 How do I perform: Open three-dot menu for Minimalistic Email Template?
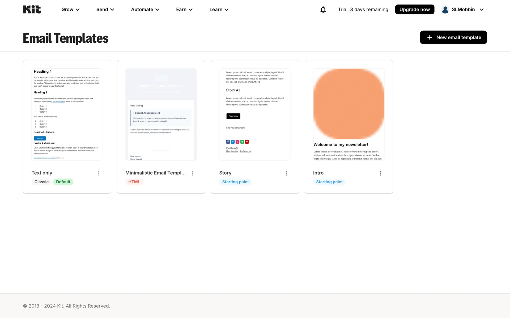(x=193, y=173)
